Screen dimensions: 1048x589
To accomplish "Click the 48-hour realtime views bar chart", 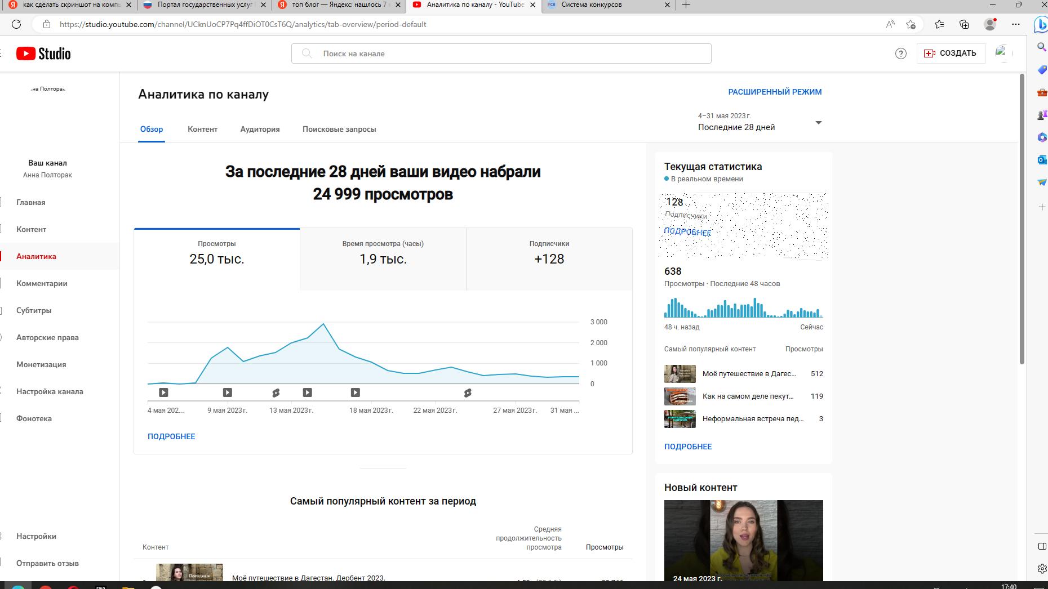I will 743,307.
